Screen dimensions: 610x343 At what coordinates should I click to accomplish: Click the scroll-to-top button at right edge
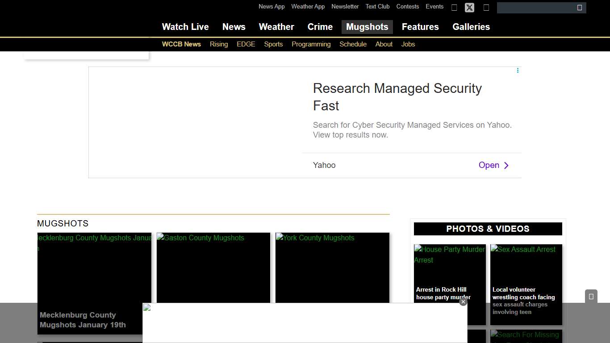coord(591,297)
